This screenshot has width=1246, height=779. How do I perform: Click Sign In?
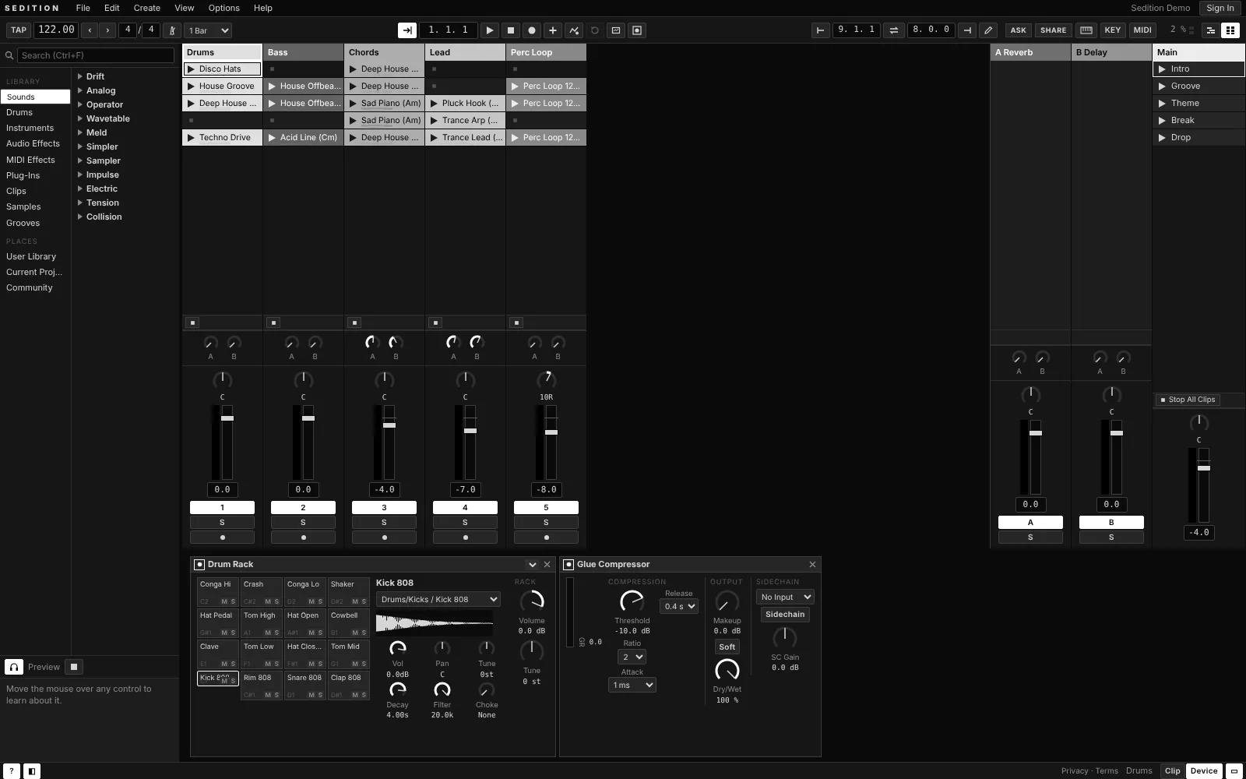(1220, 8)
